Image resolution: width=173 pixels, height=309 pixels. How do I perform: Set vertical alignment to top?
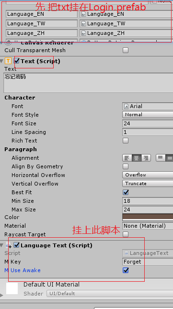click(x=161, y=158)
